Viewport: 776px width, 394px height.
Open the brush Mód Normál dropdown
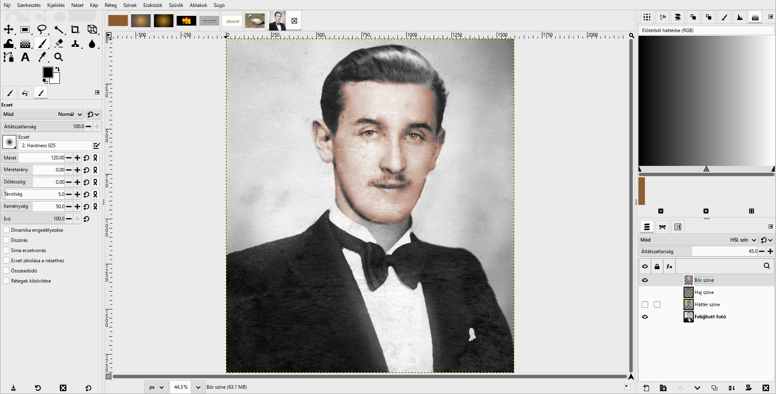[x=43, y=114]
